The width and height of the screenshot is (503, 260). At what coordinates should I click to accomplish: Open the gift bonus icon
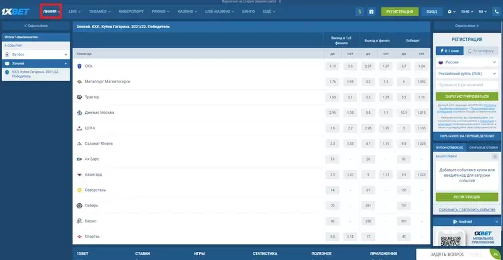[371, 11]
